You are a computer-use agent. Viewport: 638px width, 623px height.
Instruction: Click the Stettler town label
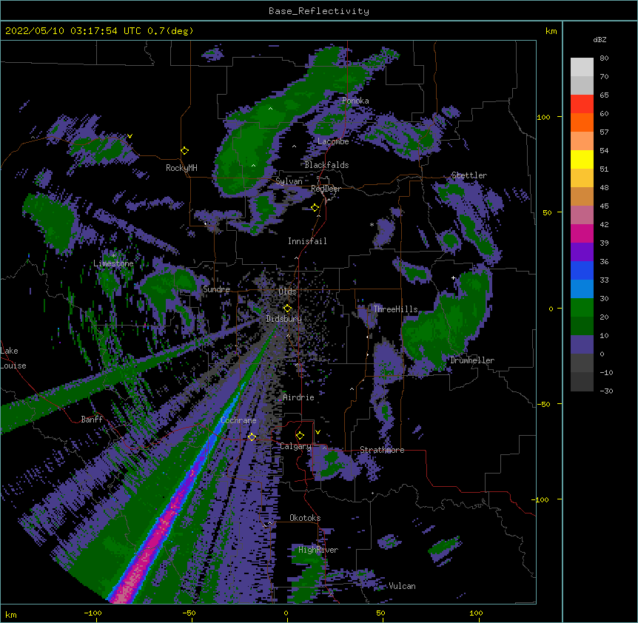[x=469, y=175]
